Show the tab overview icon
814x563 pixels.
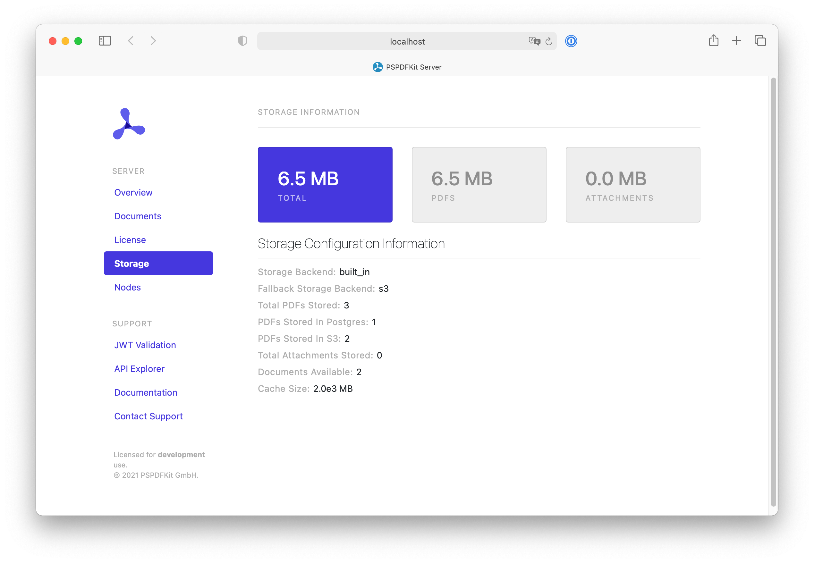click(x=760, y=41)
